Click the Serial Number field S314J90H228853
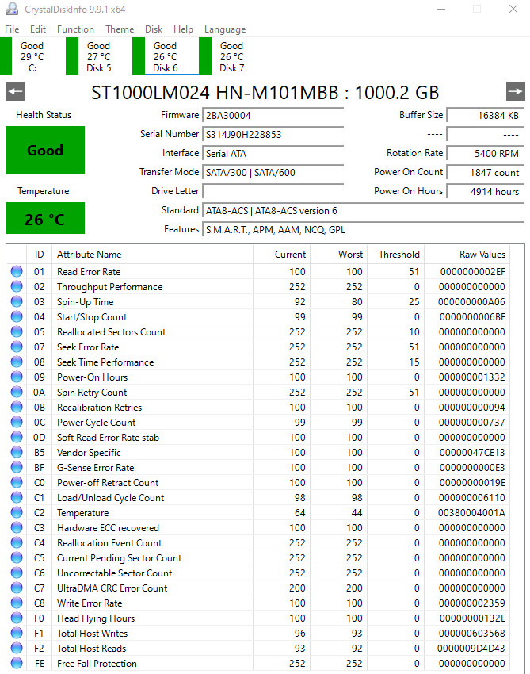530x674 pixels. 273,135
